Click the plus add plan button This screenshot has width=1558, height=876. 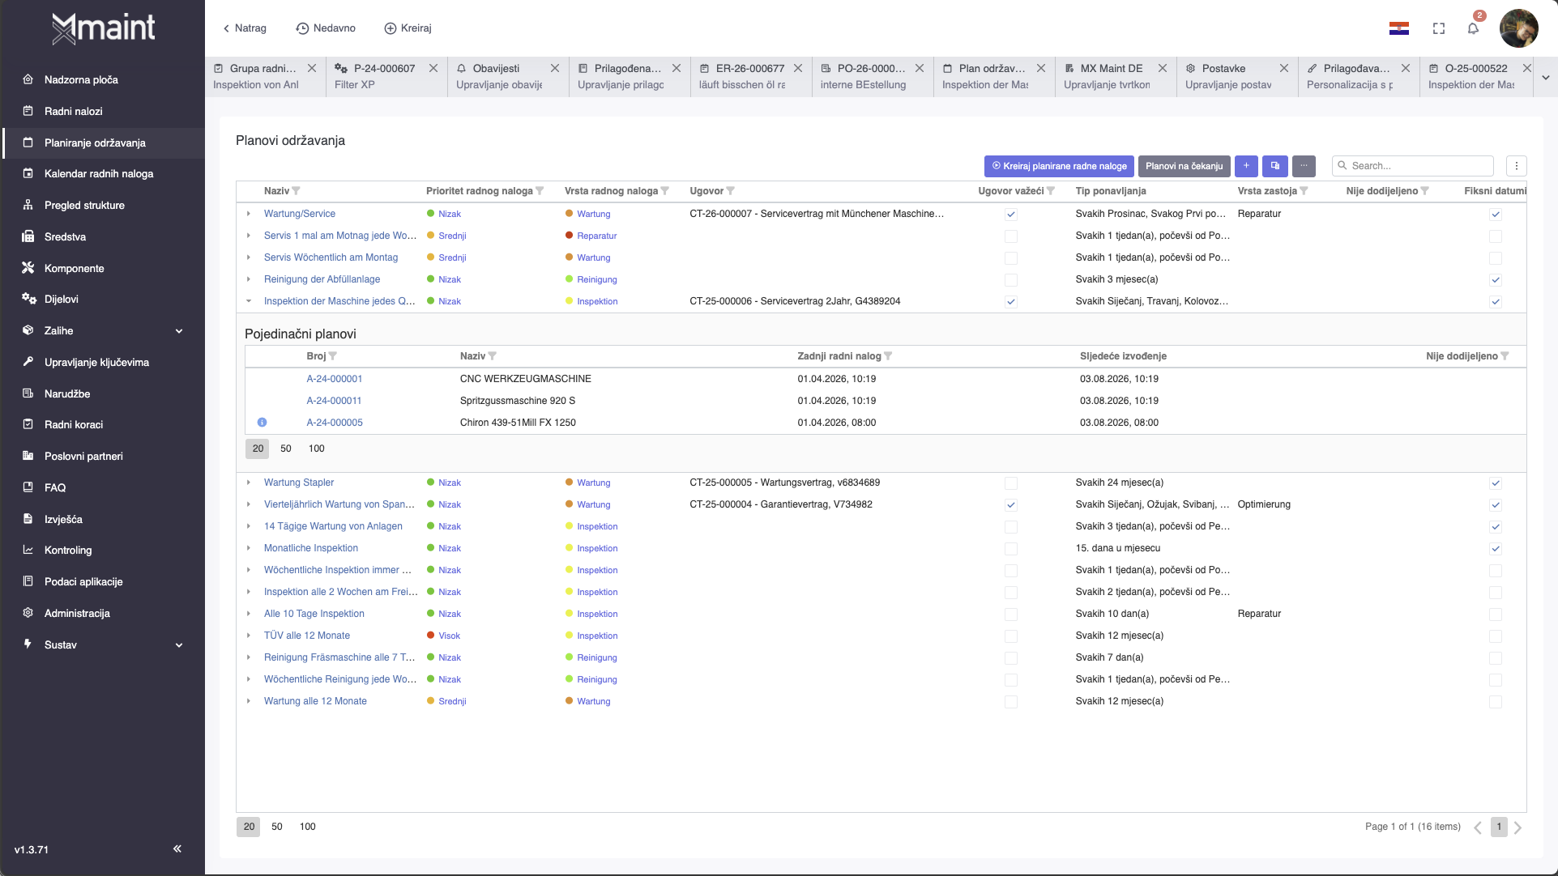pyautogui.click(x=1246, y=166)
